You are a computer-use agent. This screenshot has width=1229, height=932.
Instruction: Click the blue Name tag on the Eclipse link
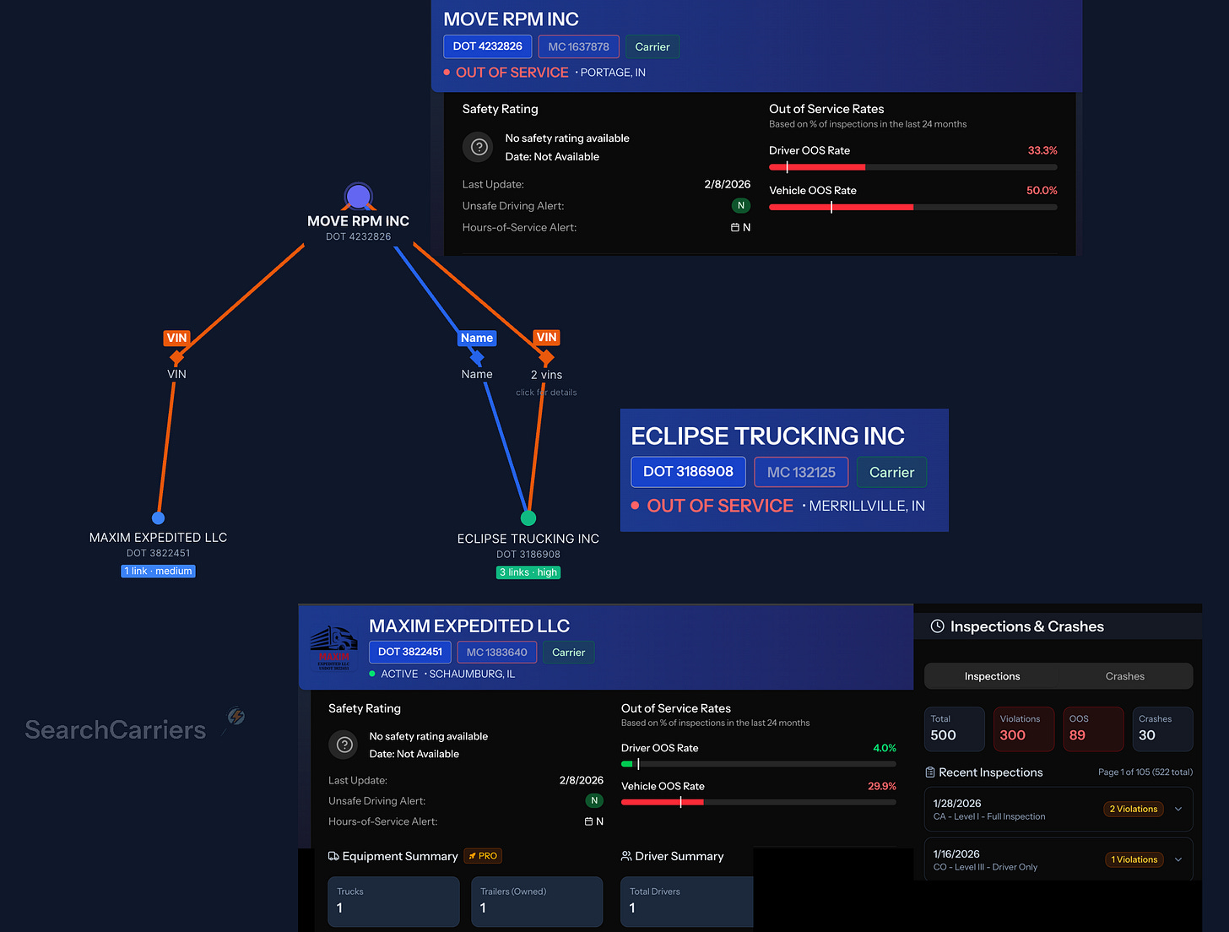pos(477,338)
